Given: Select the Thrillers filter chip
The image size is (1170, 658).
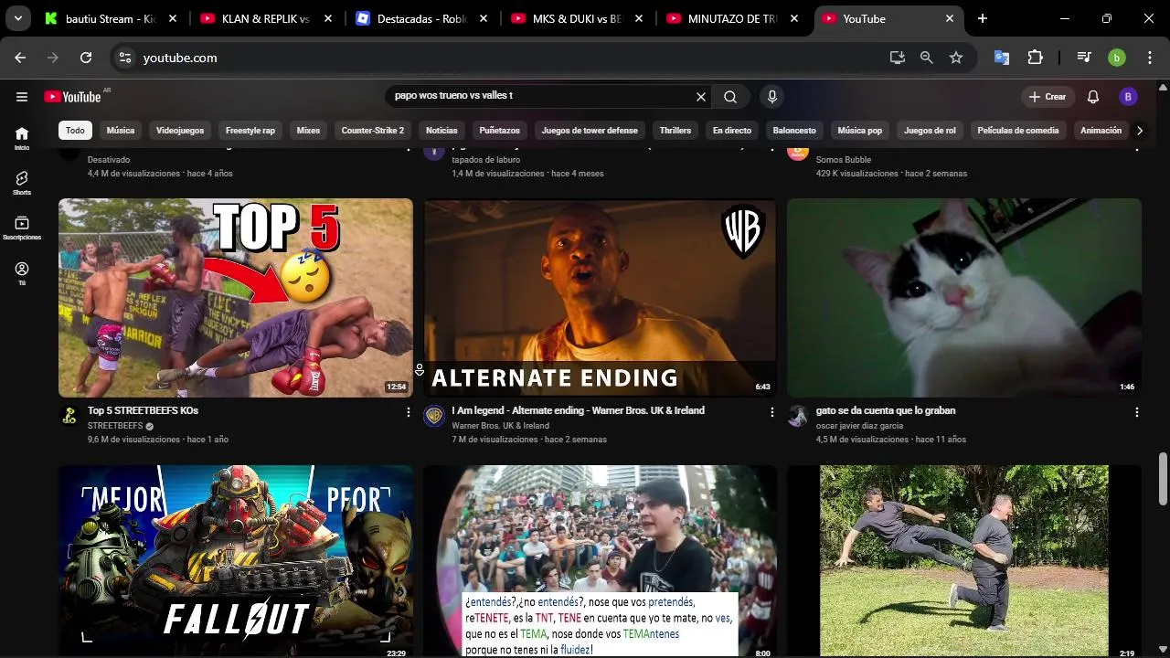Looking at the screenshot, I should 675,131.
